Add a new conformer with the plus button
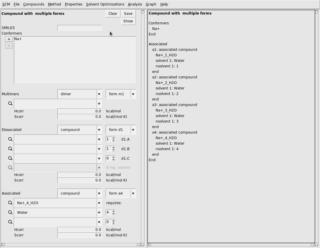 pyautogui.click(x=9, y=39)
